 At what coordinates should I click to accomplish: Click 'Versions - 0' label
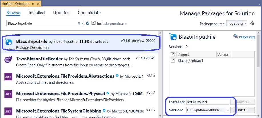point(179,47)
